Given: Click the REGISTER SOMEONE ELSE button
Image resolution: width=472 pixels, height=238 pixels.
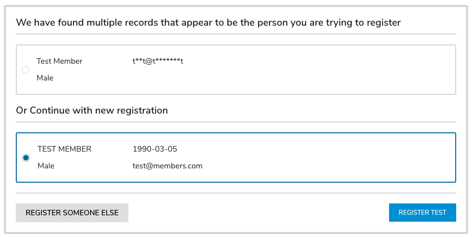Looking at the screenshot, I should point(72,213).
